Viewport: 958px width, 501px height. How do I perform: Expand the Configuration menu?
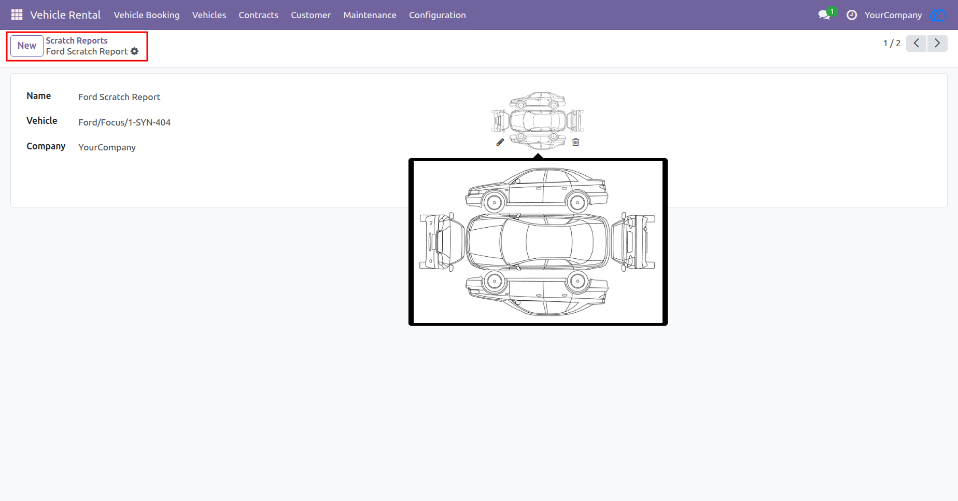tap(438, 15)
